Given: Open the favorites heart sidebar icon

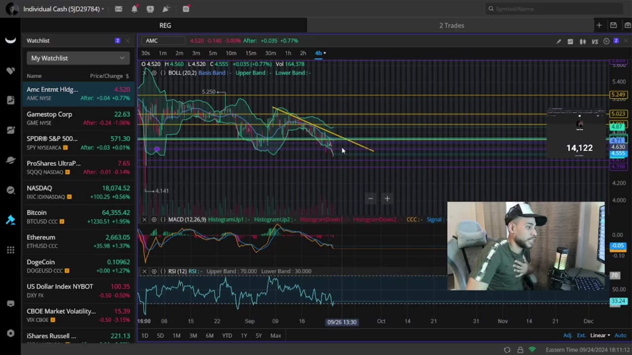Looking at the screenshot, I should pos(10,71).
